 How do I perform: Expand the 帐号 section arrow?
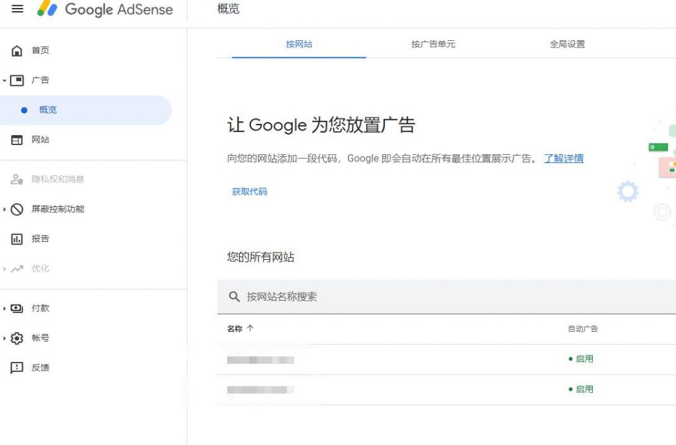5,338
